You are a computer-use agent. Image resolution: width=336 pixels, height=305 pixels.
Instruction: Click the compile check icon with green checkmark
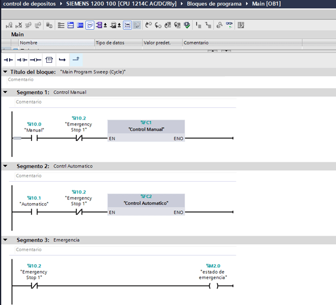pos(187,25)
